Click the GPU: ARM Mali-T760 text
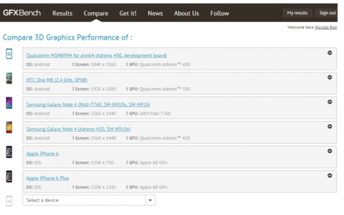344x215 pixels. pos(149,114)
